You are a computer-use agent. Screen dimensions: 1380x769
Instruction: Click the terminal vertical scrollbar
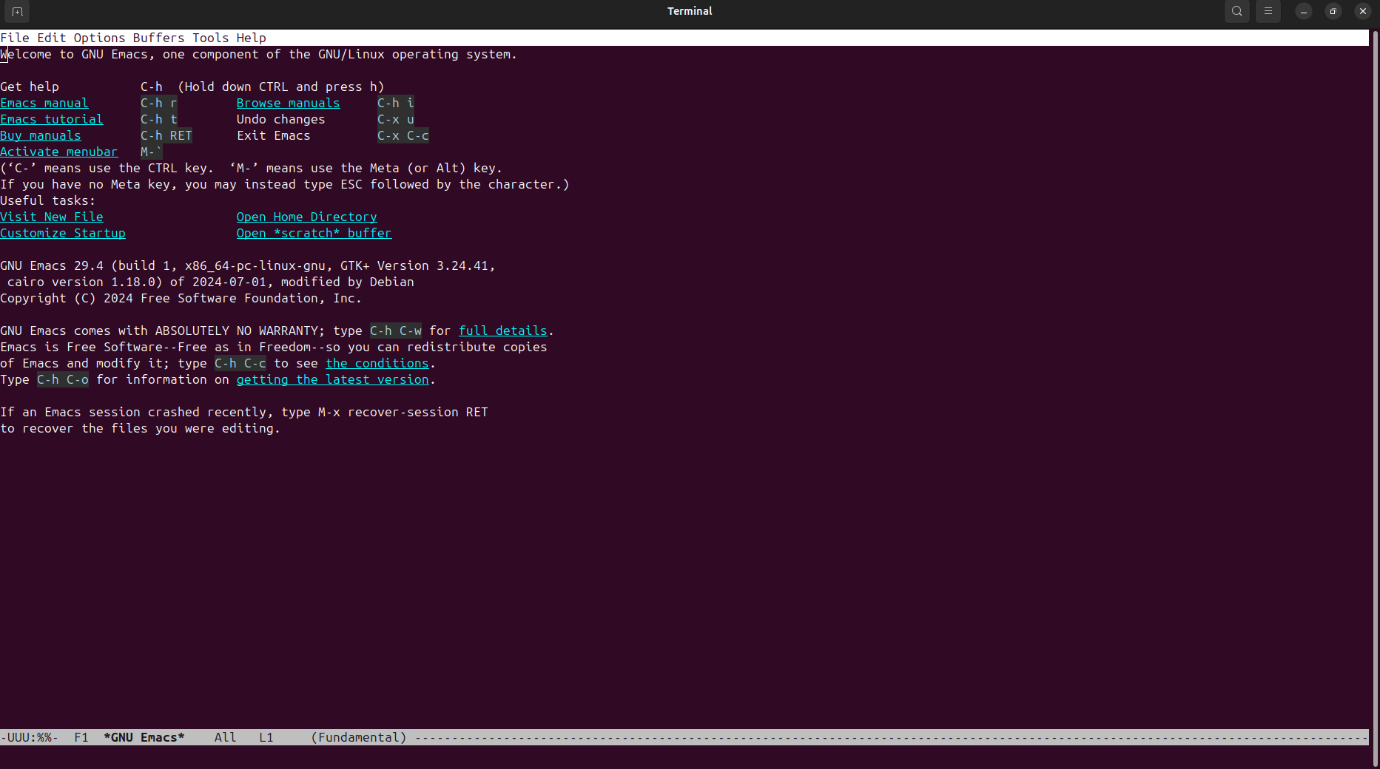tap(1376, 399)
